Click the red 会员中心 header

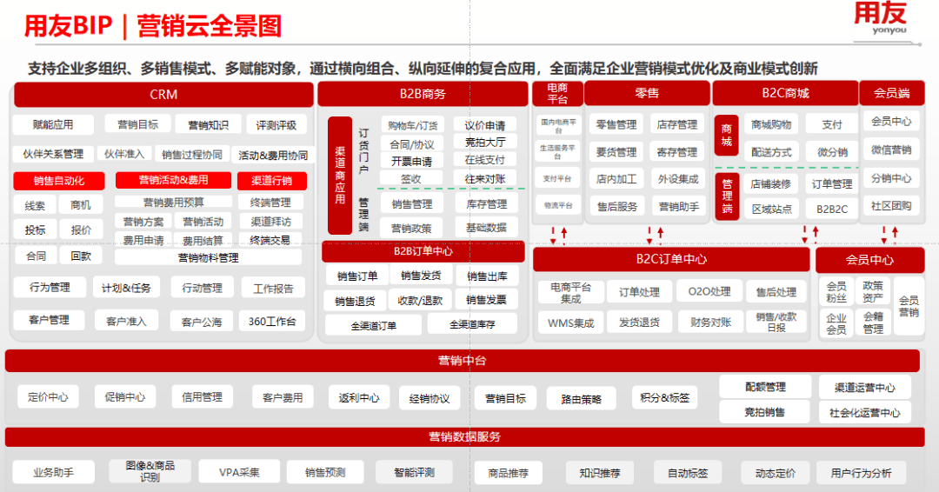pos(869,260)
